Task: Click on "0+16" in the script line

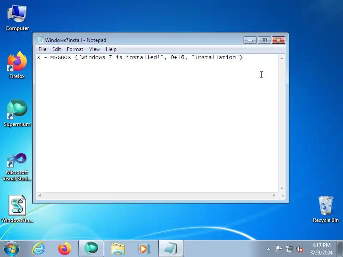Action: (178, 57)
